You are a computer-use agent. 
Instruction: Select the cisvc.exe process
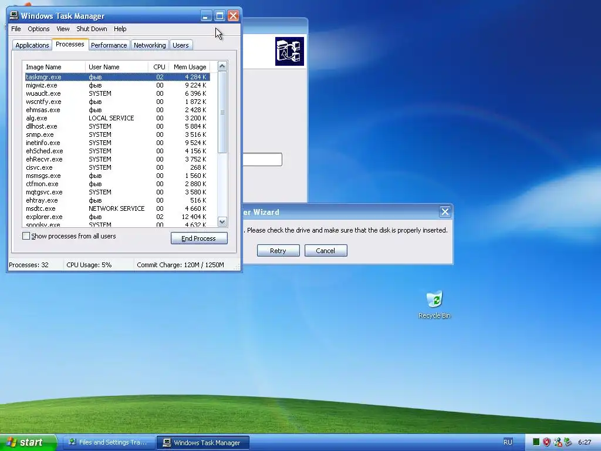click(x=117, y=167)
